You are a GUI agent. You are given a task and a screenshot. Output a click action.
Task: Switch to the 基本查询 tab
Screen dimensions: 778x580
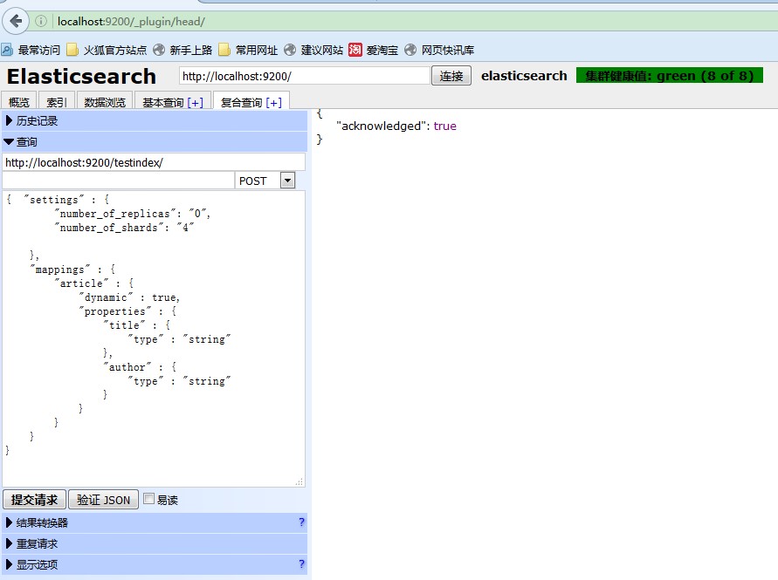(163, 102)
